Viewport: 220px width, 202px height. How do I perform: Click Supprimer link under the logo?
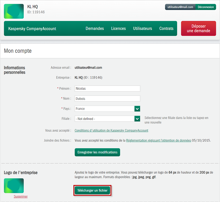(x=21, y=197)
